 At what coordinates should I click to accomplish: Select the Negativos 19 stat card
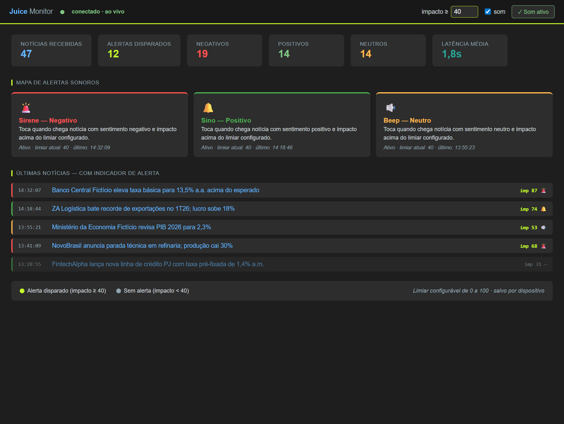[225, 50]
